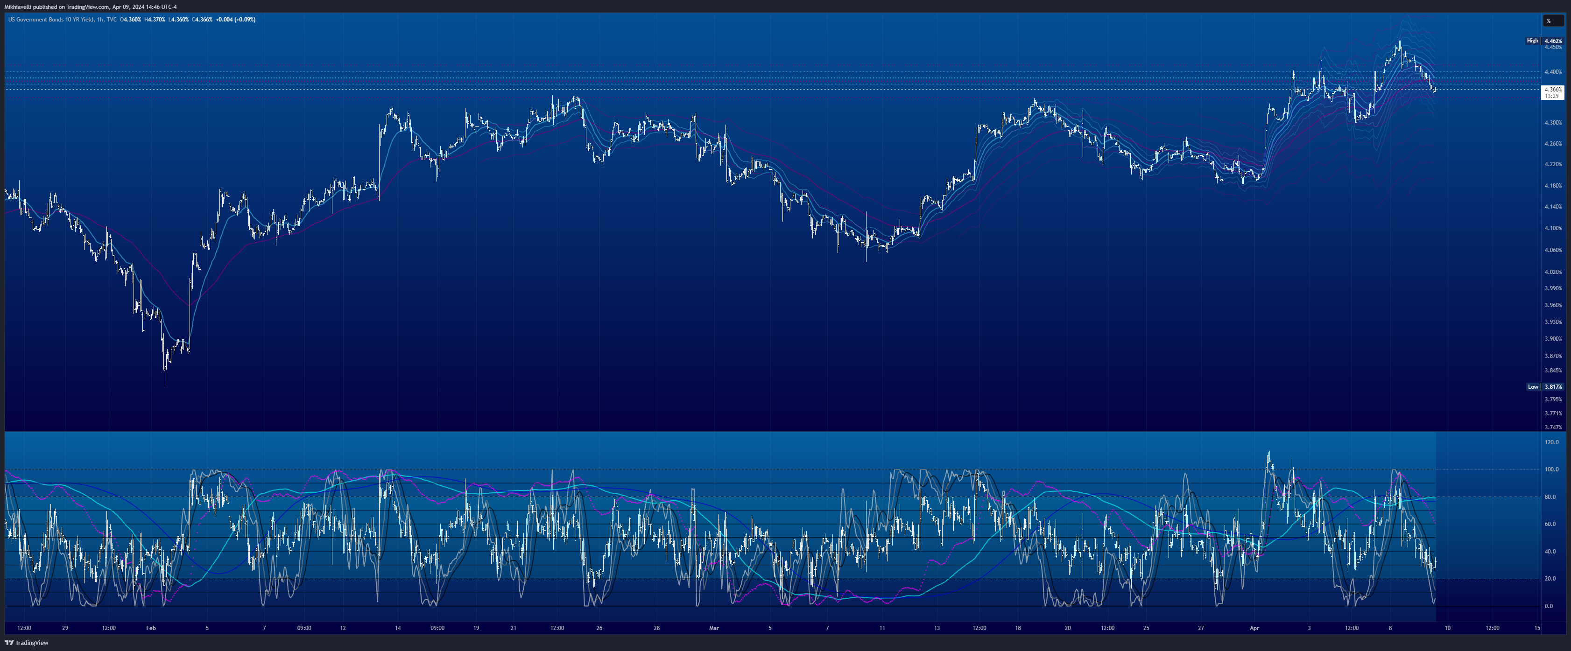The width and height of the screenshot is (1571, 651).
Task: Click the 14 date label on the time axis
Action: pyautogui.click(x=398, y=628)
